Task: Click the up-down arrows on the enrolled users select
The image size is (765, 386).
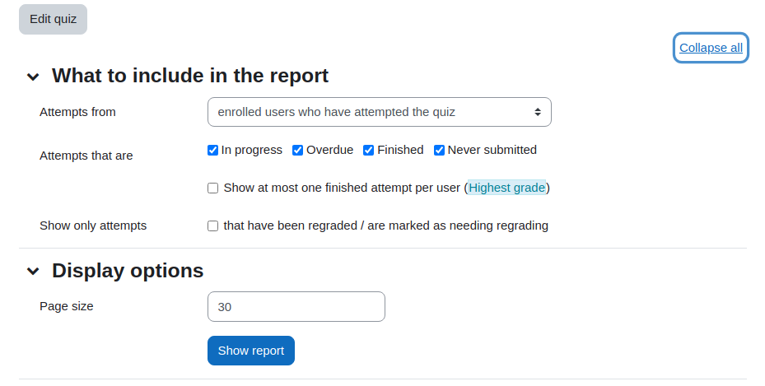Action: tap(537, 112)
